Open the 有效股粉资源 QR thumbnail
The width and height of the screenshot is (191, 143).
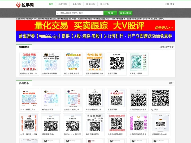(x=51, y=98)
